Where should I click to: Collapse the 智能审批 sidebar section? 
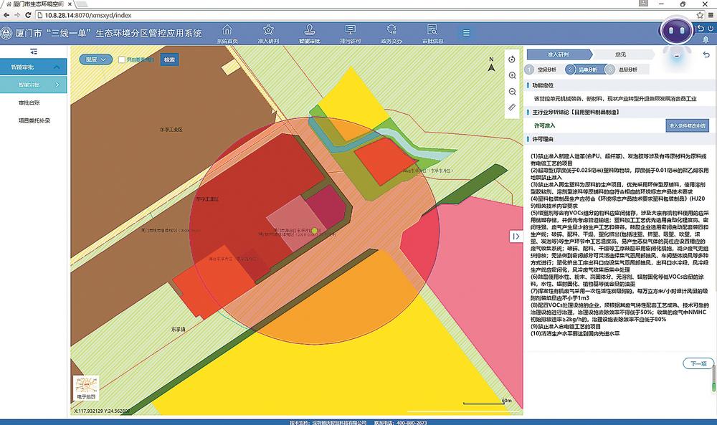point(61,67)
